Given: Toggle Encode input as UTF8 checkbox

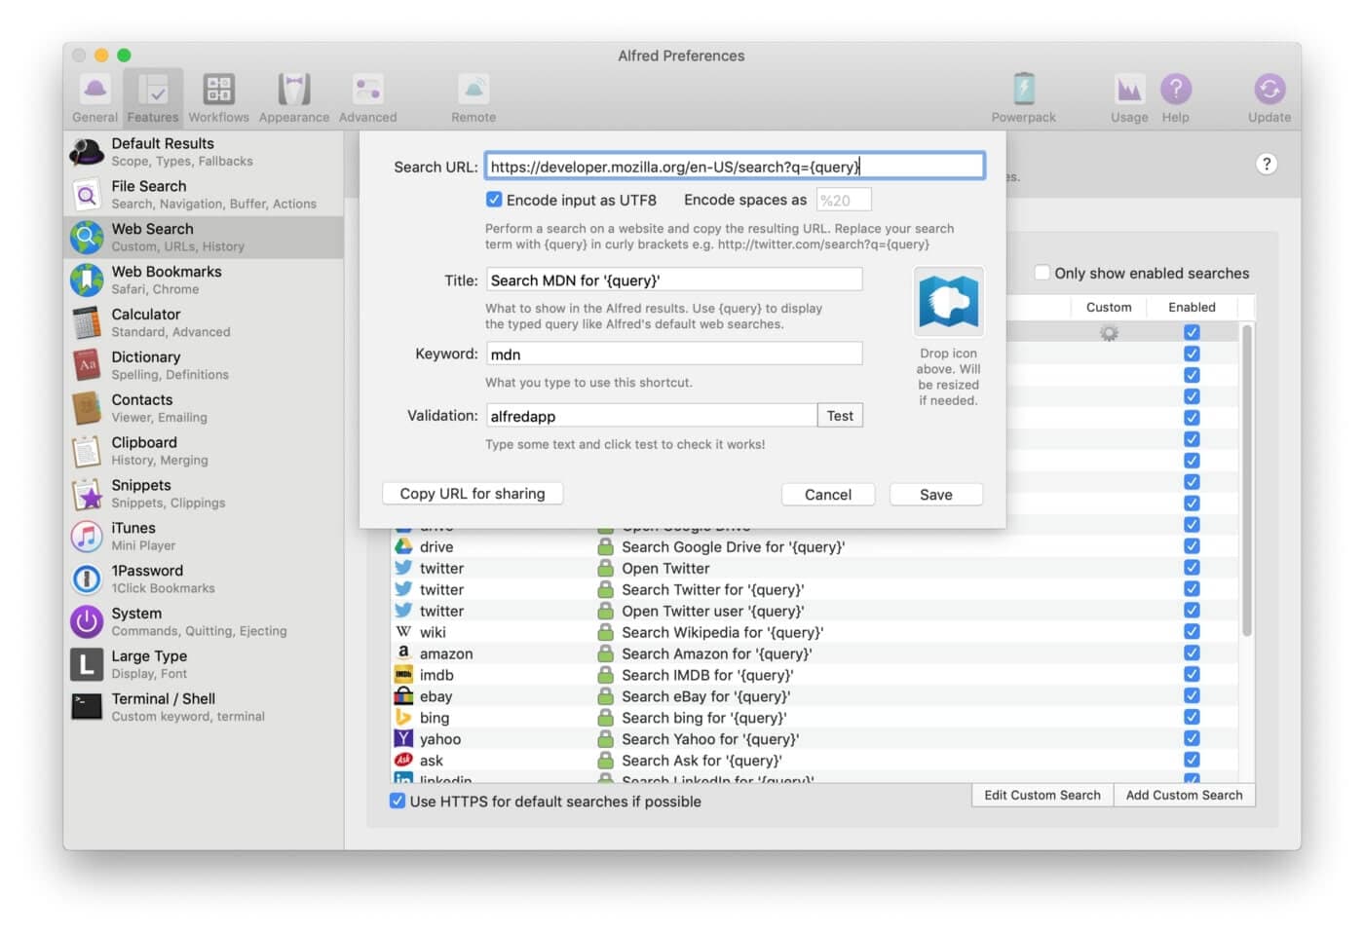Looking at the screenshot, I should click(494, 200).
